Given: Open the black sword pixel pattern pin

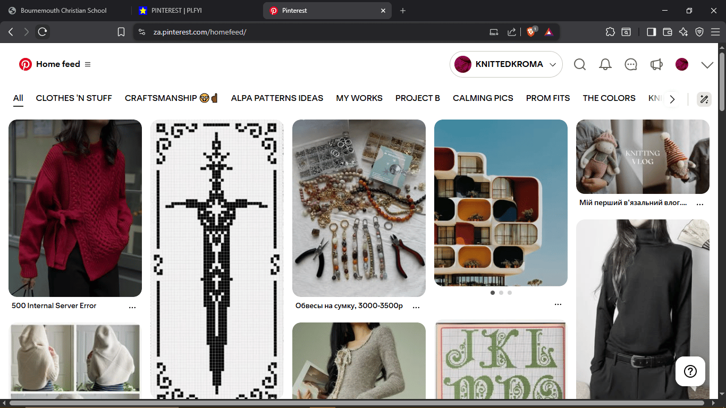Looking at the screenshot, I should 217,259.
